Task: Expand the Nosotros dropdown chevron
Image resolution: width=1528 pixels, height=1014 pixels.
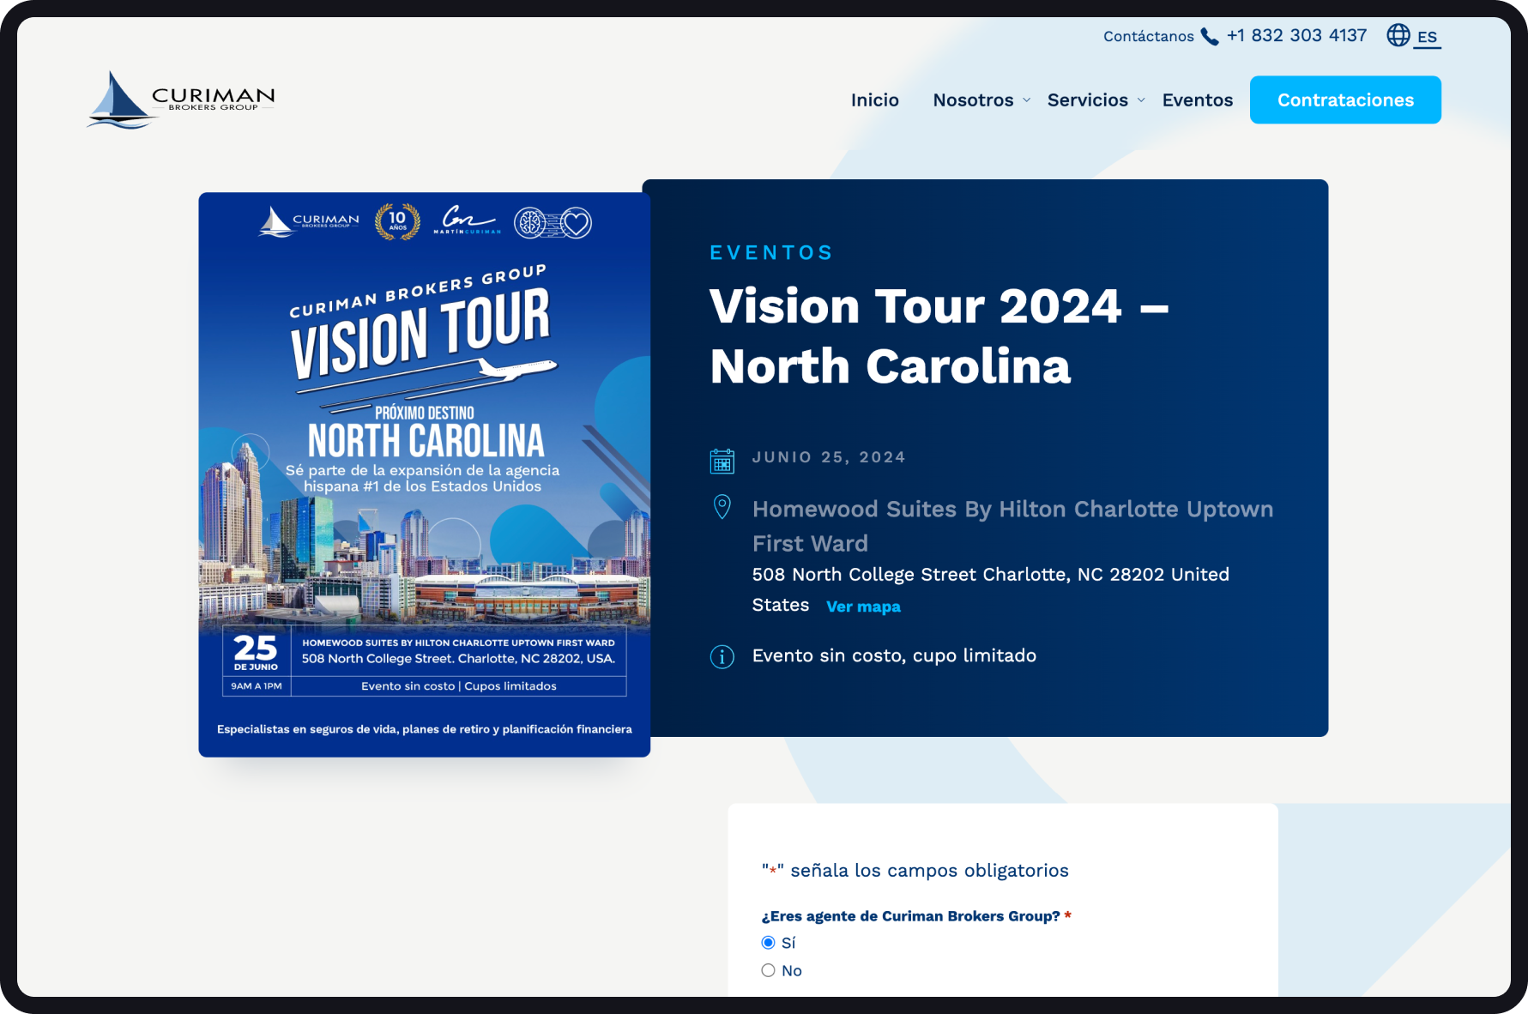Action: (1026, 100)
